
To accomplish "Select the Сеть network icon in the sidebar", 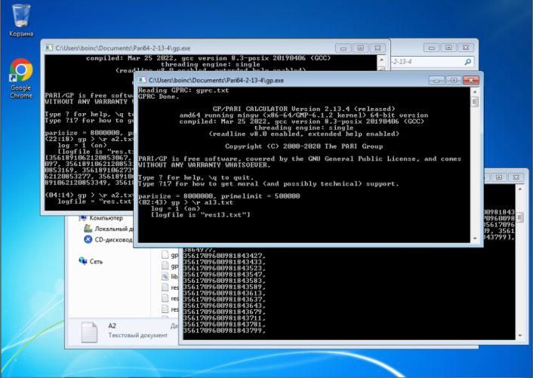I will [x=82, y=261].
